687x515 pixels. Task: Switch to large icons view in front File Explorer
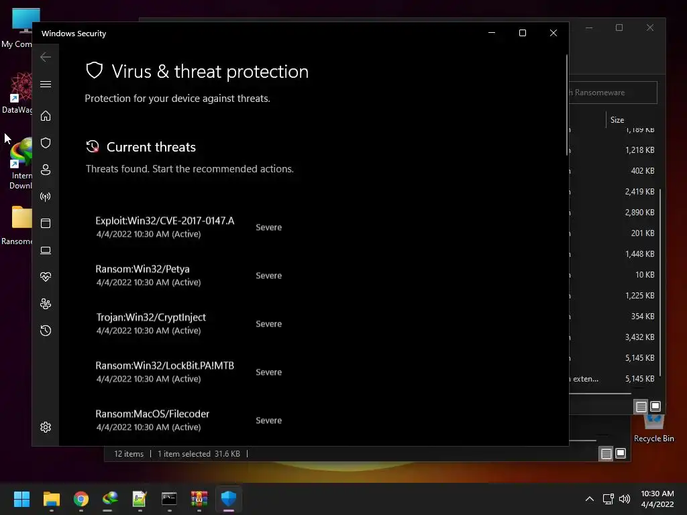(x=655, y=407)
